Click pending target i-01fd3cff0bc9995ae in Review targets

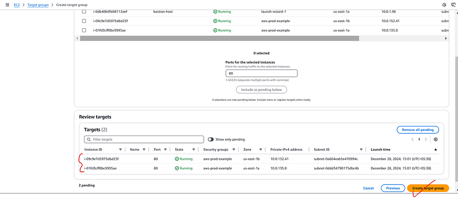coord(101,168)
